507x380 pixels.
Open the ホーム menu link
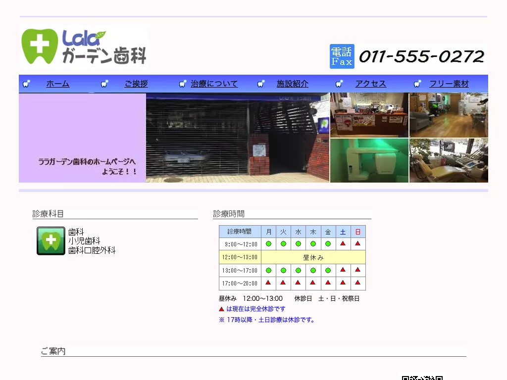(x=57, y=84)
